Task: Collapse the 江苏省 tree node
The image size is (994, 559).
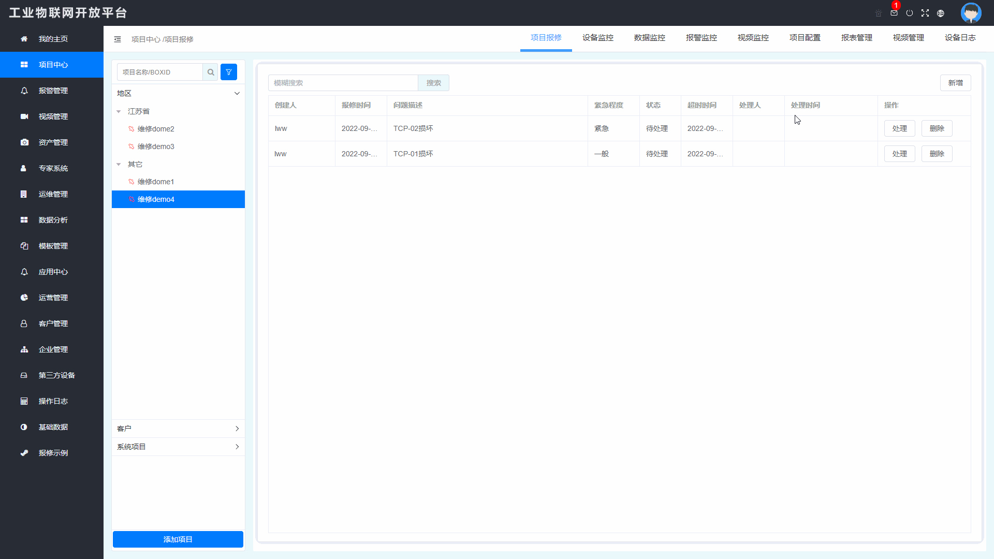Action: point(119,111)
